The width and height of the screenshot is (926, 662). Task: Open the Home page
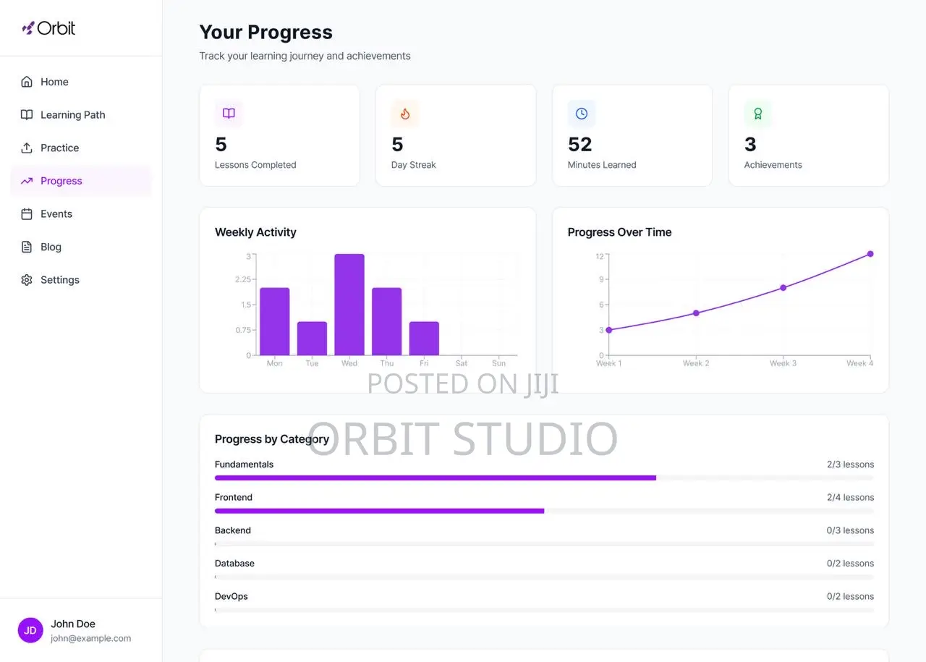coord(81,82)
